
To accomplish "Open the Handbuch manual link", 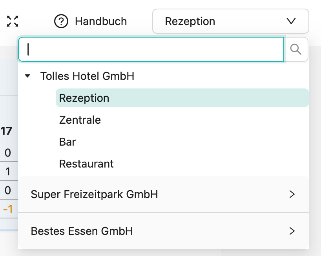I will 100,21.
